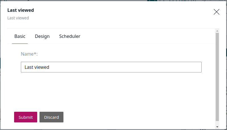This screenshot has height=130, width=227.
Task: Dismiss the dialog using the top-right cross icon
Action: coord(217,12)
